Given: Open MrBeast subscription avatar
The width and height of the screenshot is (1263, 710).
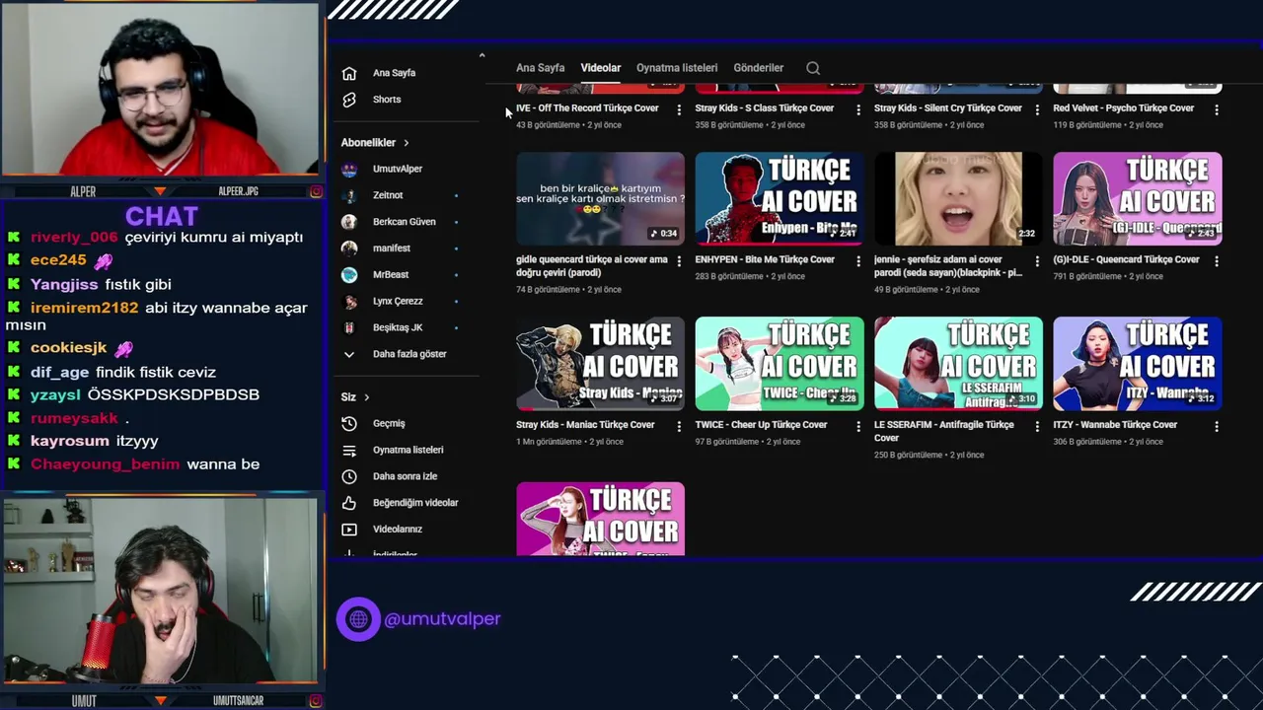Looking at the screenshot, I should (x=348, y=275).
